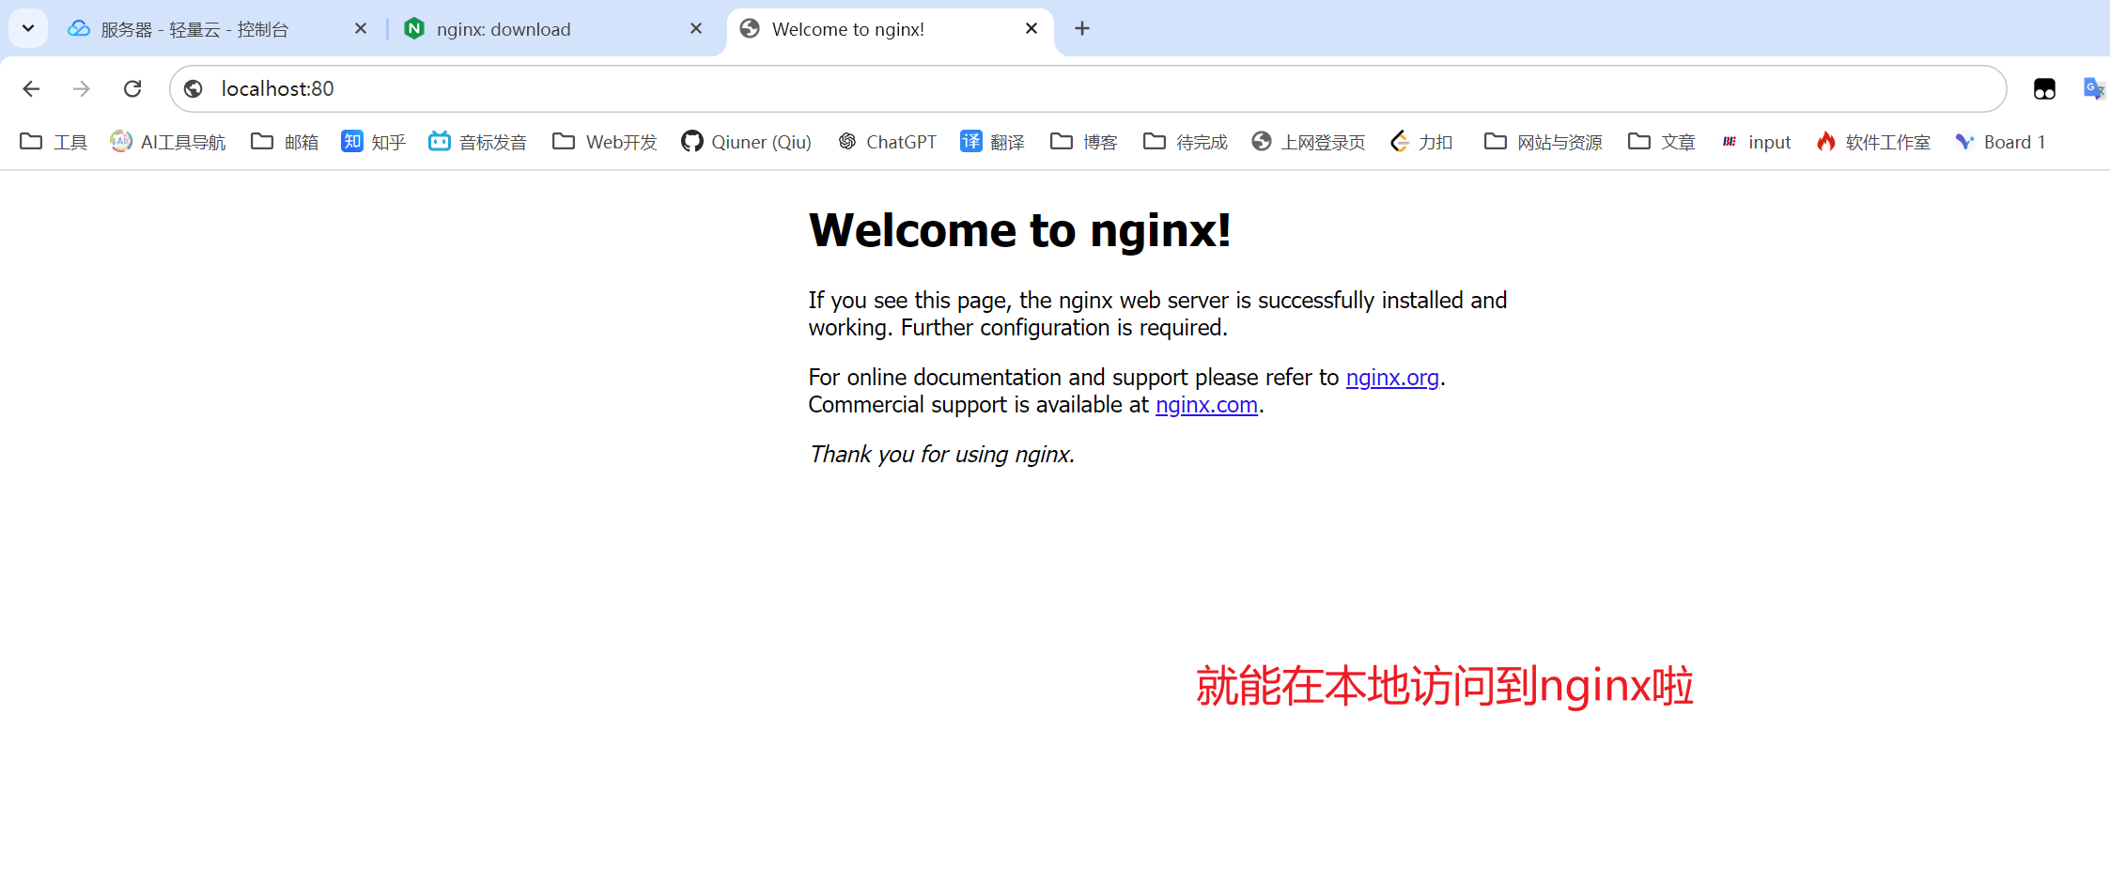Close the Welcome to nginx! tab

click(1032, 29)
